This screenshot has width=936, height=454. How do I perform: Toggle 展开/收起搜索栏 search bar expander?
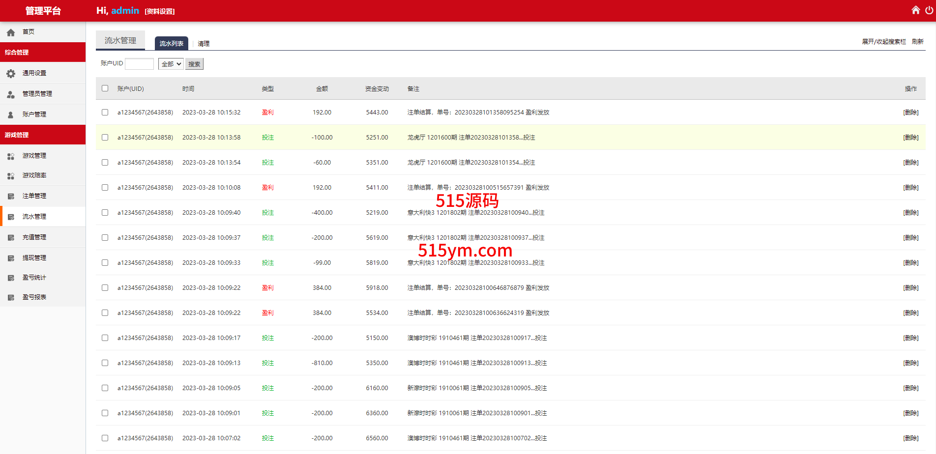(x=883, y=42)
